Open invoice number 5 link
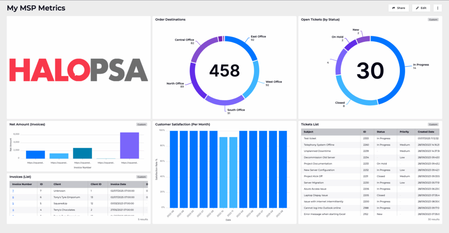The width and height of the screenshot is (449, 233). pos(13,204)
